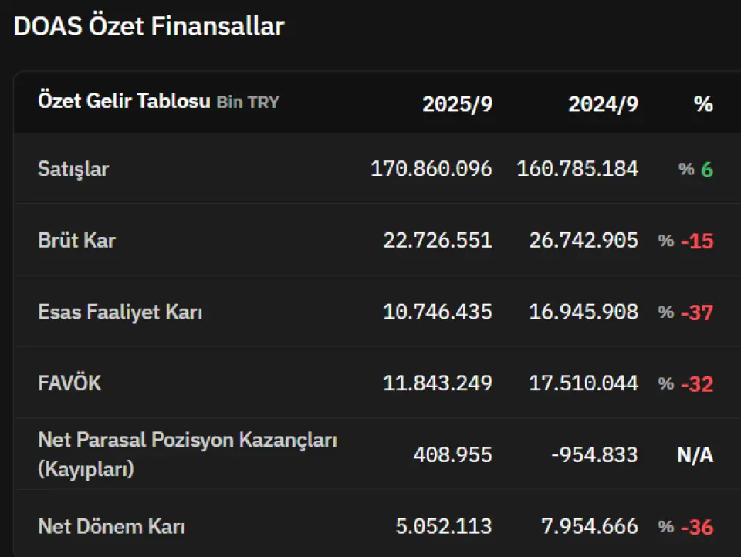This screenshot has width=741, height=557.
Task: Click the 170.860.096 sales value
Action: (x=431, y=169)
